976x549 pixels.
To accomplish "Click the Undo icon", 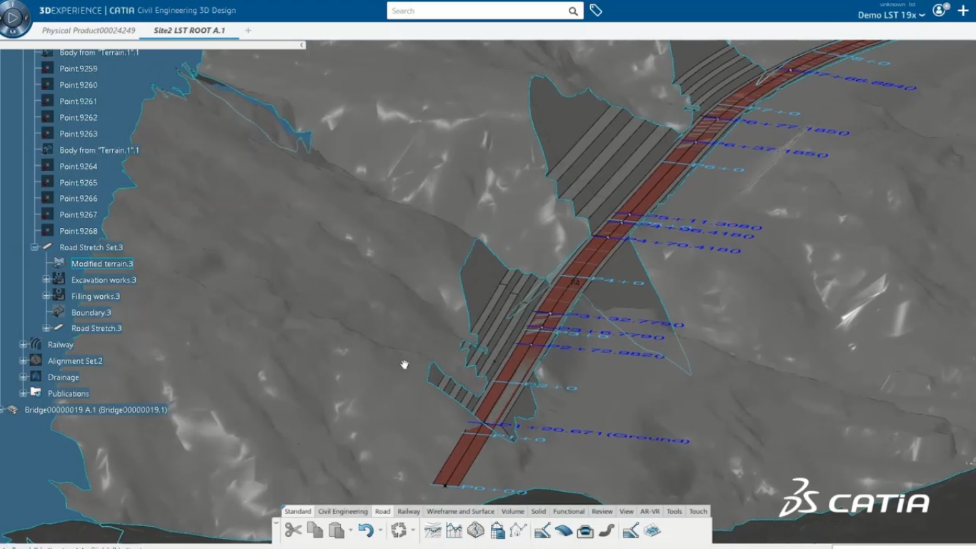I will [x=367, y=530].
